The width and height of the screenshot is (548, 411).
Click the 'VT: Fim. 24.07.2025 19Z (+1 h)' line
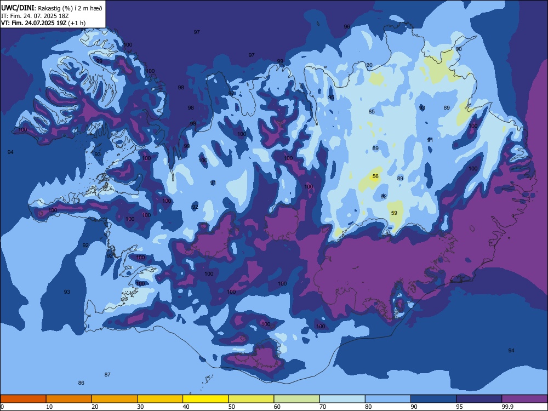[43, 23]
